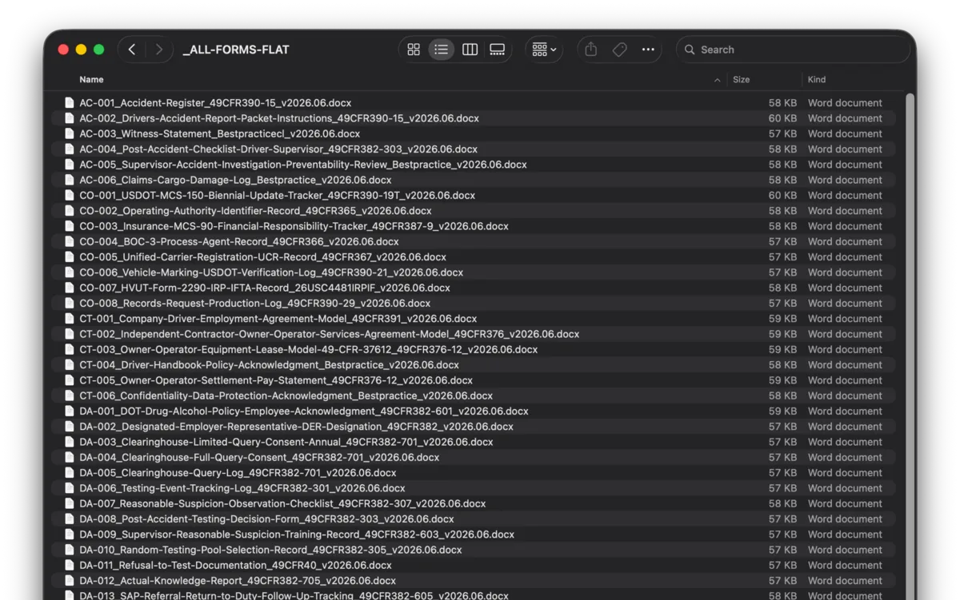960x600 pixels.
Task: Click the Search field
Action: 793,50
